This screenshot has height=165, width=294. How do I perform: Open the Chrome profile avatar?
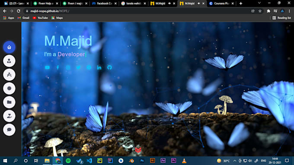[282, 11]
